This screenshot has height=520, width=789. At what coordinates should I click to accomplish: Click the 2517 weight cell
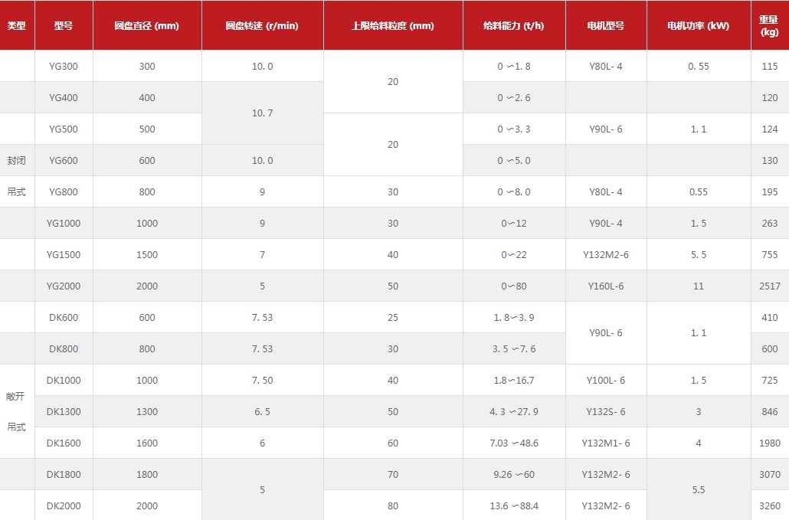click(769, 286)
